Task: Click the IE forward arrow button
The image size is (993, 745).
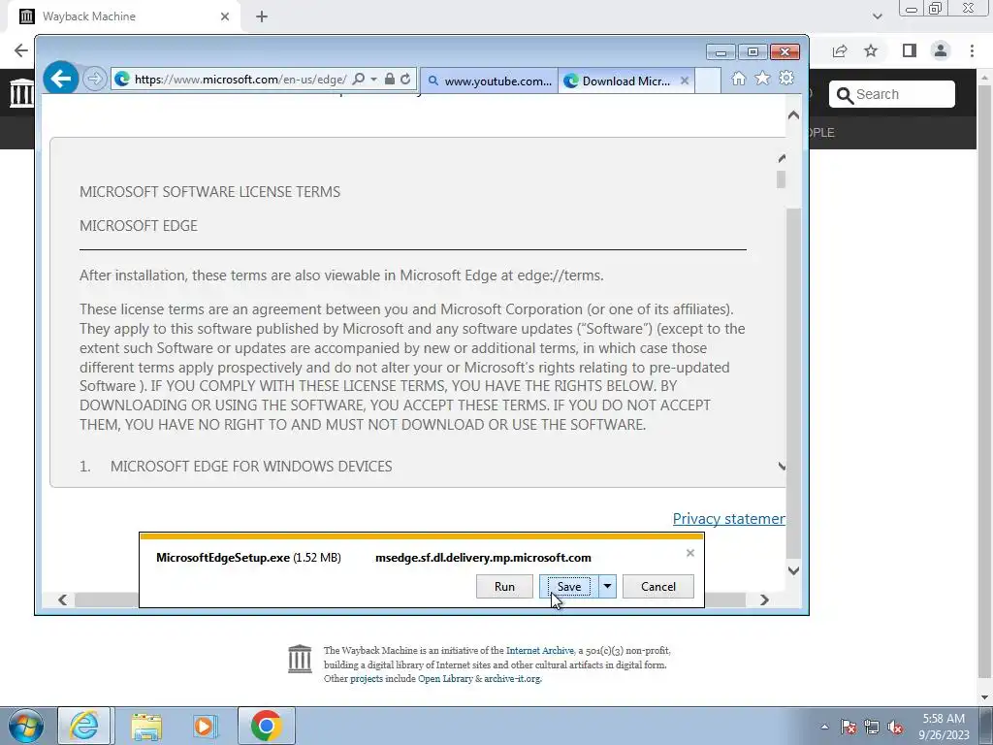Action: point(94,80)
